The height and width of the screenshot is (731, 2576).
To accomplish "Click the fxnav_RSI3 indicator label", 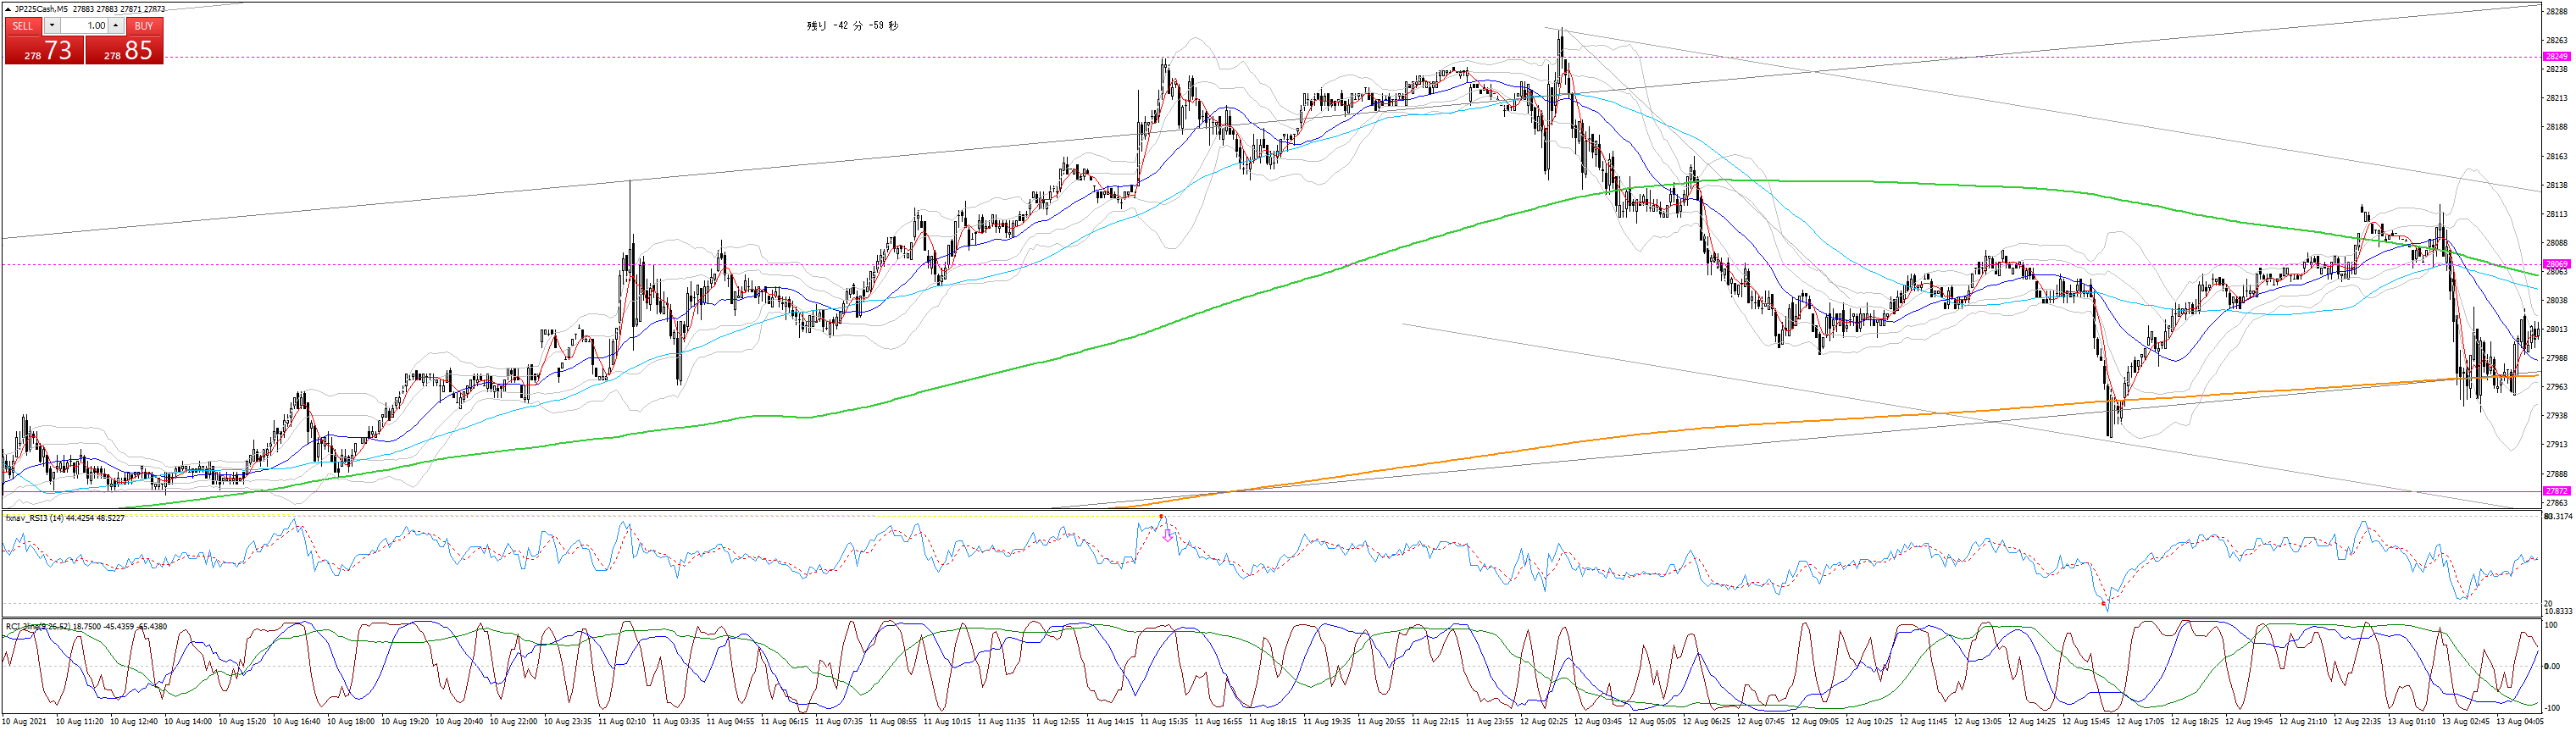I will click(65, 518).
